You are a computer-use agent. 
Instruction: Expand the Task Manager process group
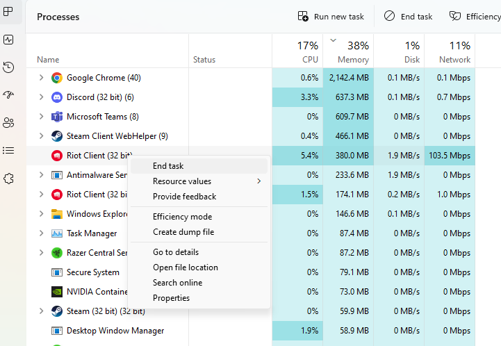point(41,233)
